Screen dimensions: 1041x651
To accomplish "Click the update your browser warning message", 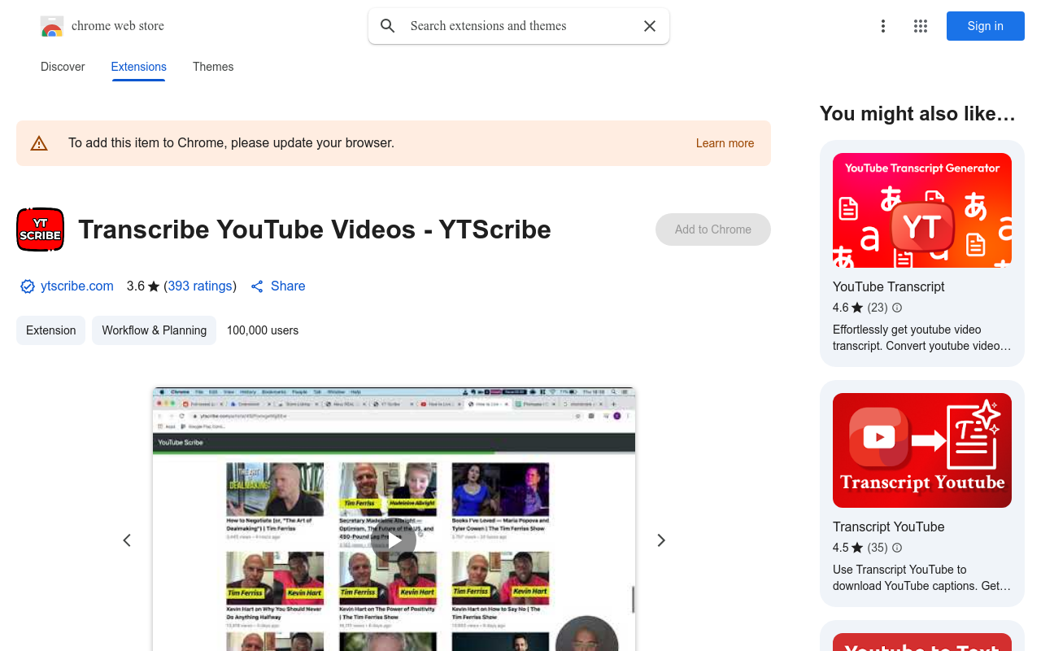I will [x=231, y=143].
